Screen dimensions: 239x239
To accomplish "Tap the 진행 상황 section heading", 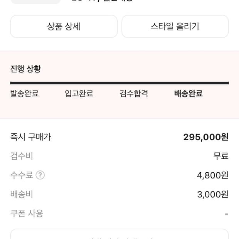I will (25, 69).
